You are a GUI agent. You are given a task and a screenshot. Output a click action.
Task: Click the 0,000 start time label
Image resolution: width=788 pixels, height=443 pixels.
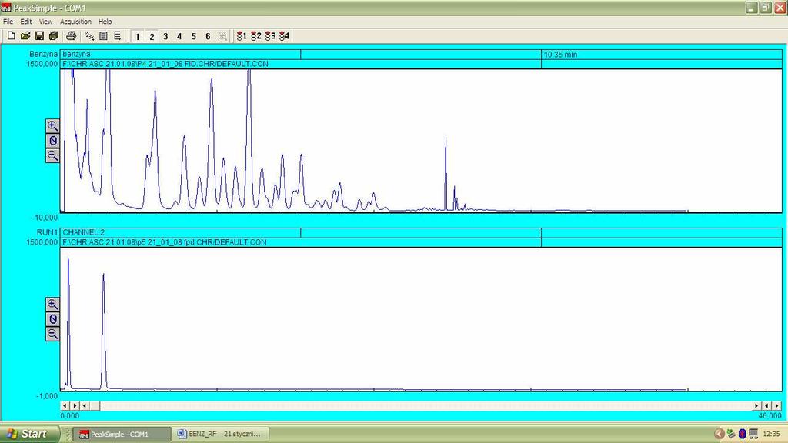point(69,416)
